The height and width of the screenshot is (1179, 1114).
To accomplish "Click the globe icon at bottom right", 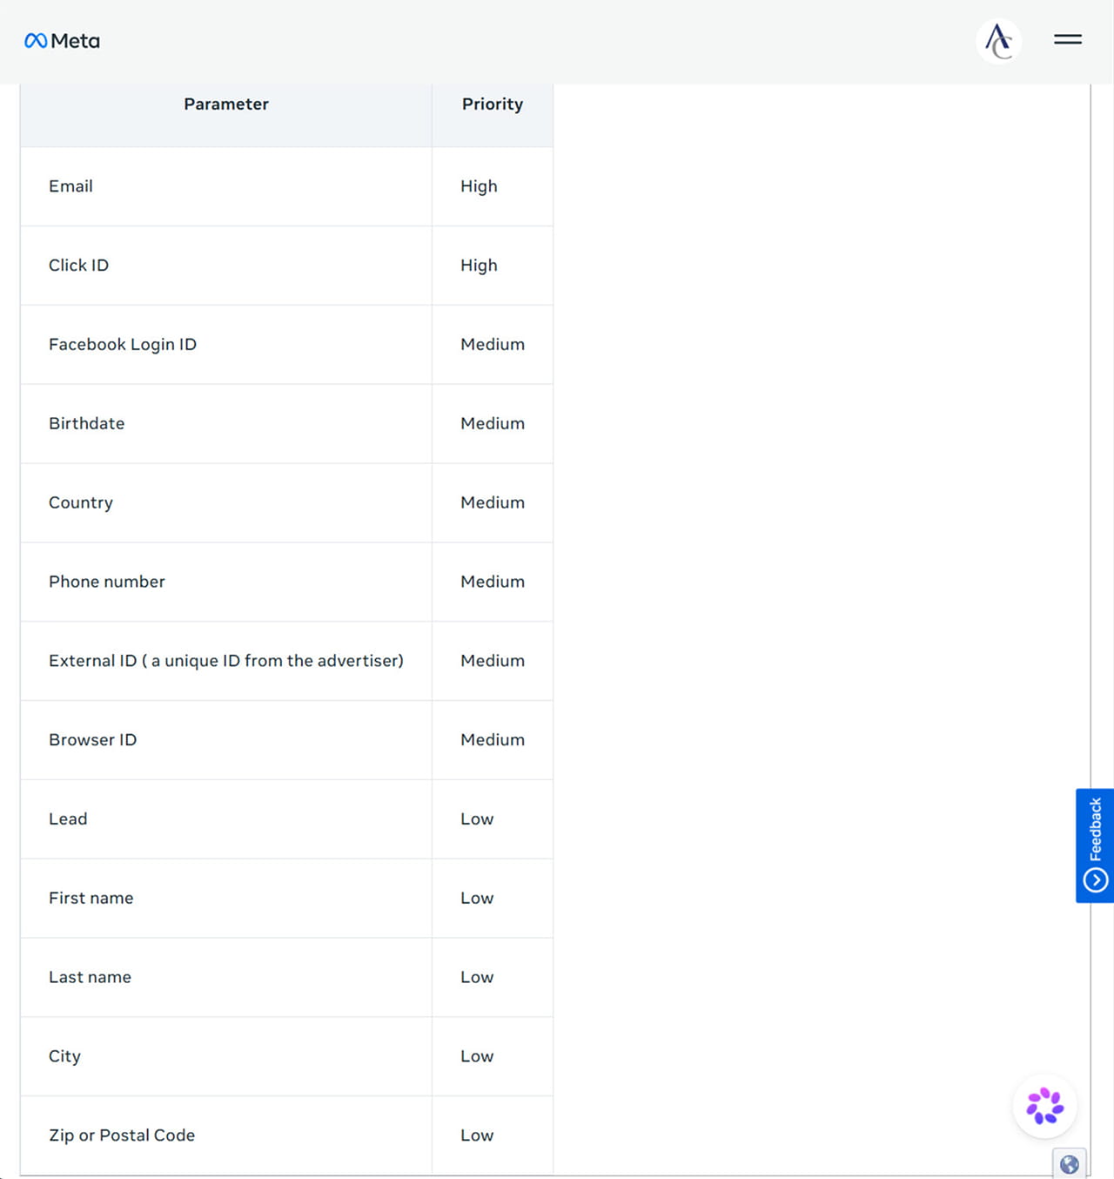I will [1070, 1164].
